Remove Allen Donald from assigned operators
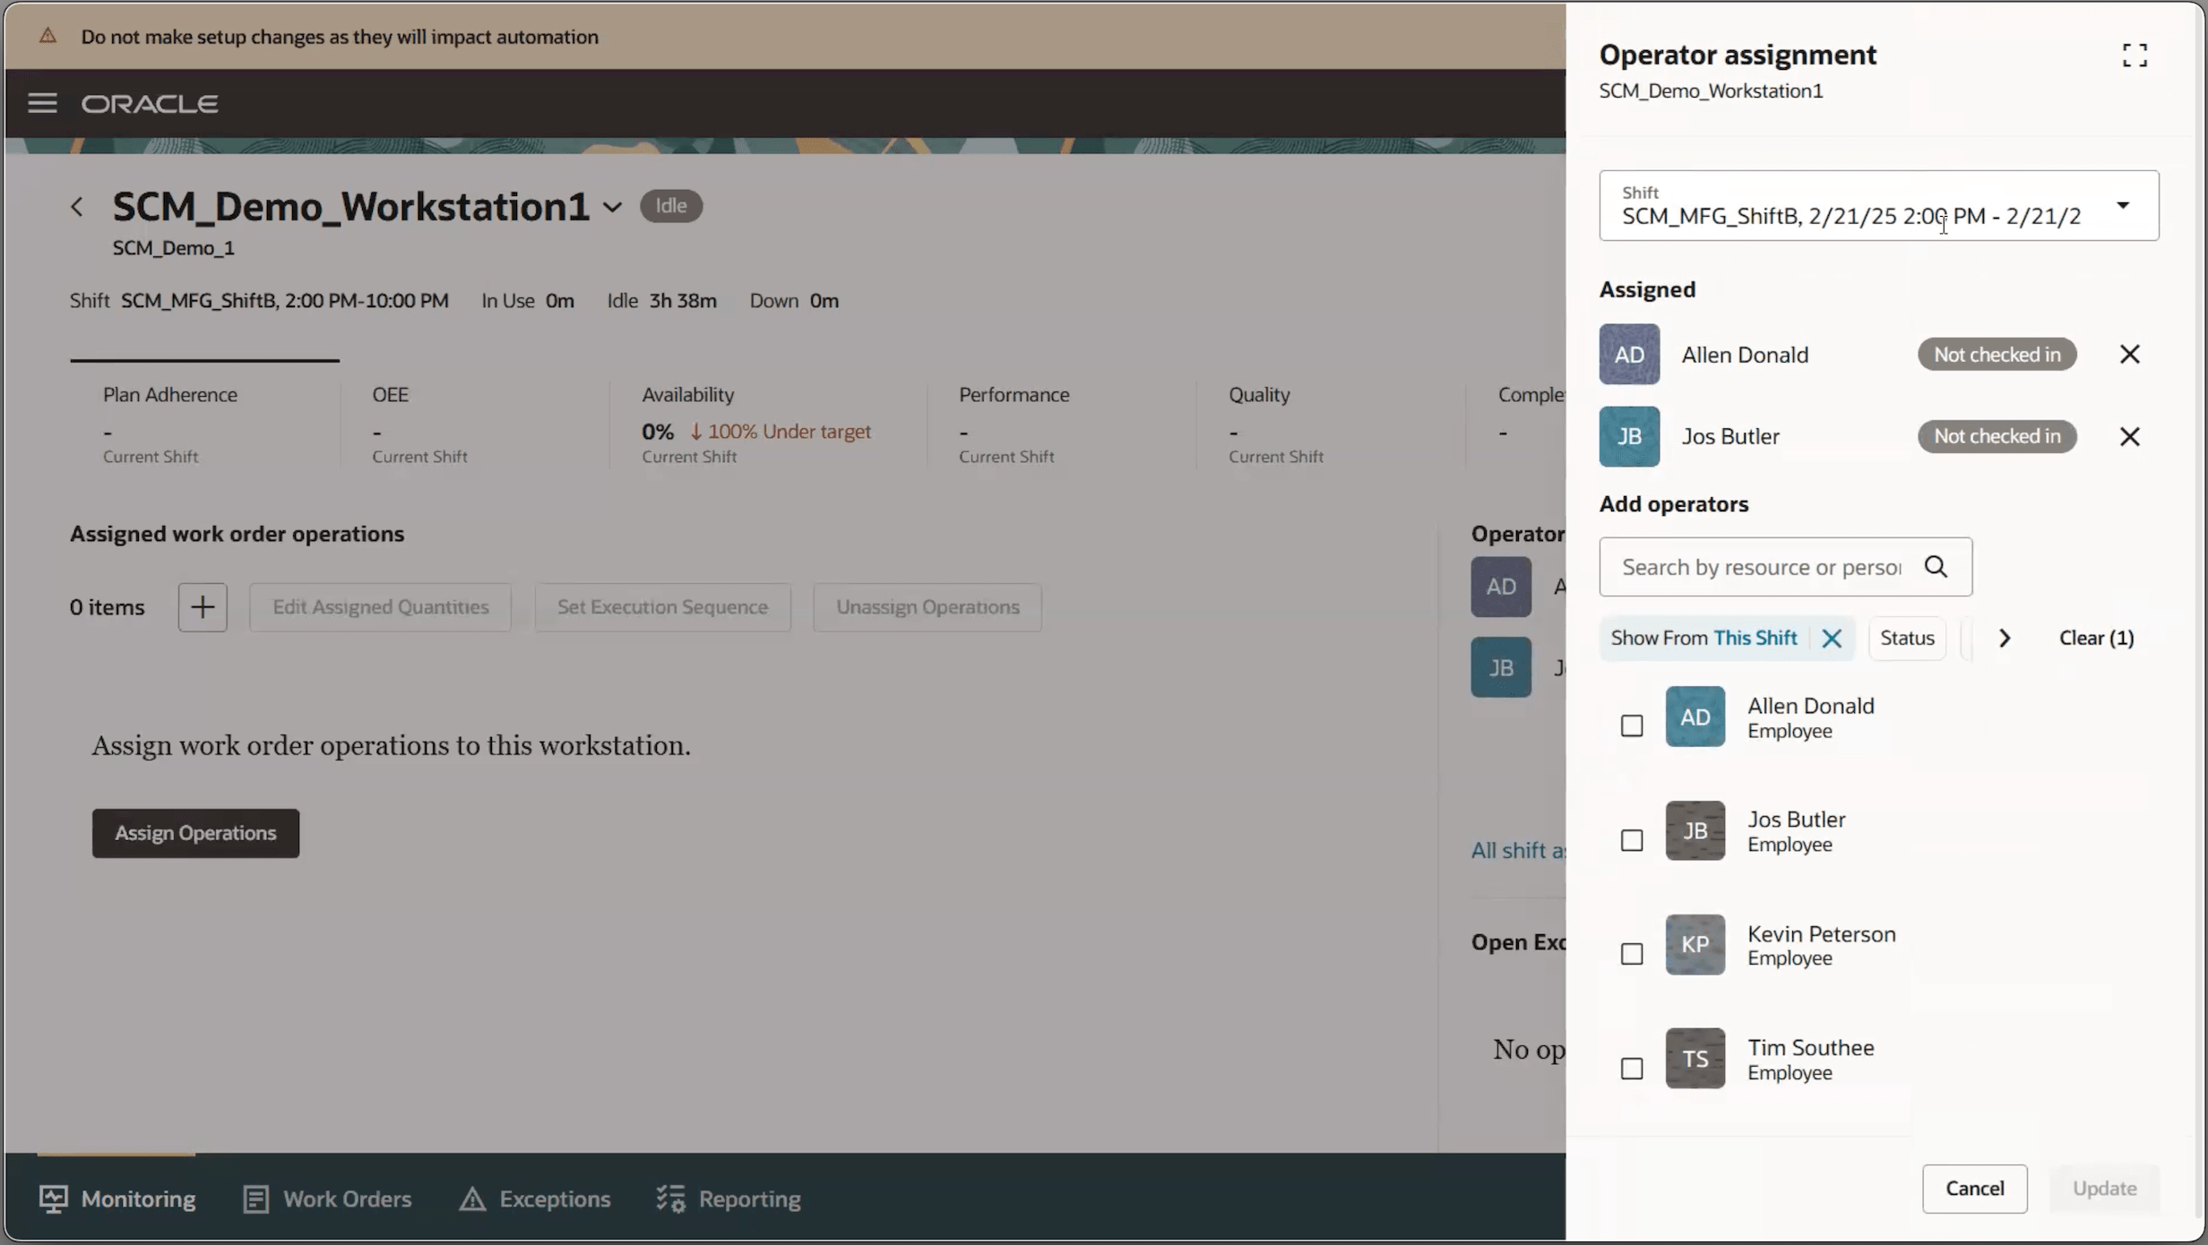This screenshot has width=2208, height=1245. tap(2129, 355)
